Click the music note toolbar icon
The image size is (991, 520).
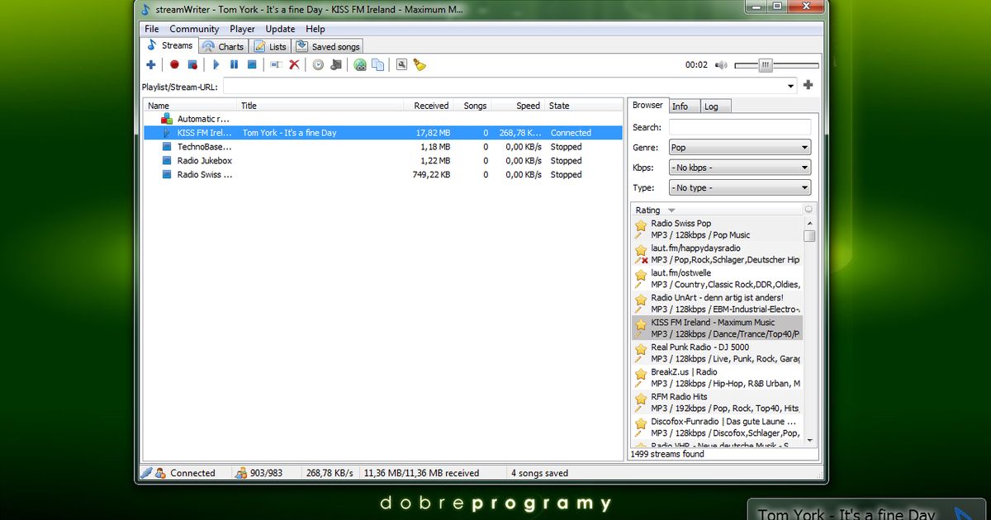coord(336,64)
